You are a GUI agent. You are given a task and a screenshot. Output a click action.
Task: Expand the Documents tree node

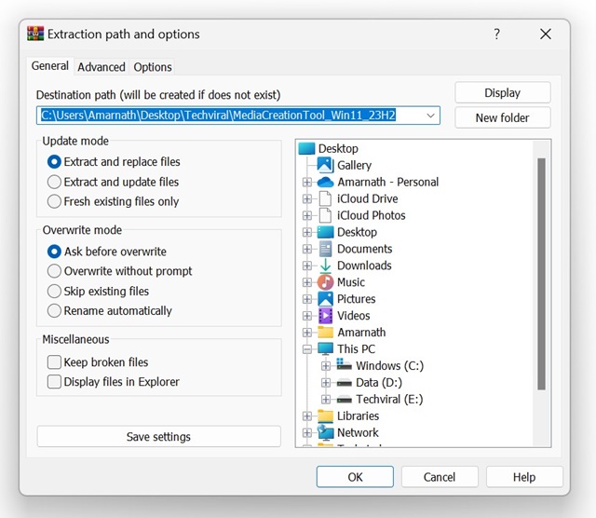coord(307,249)
